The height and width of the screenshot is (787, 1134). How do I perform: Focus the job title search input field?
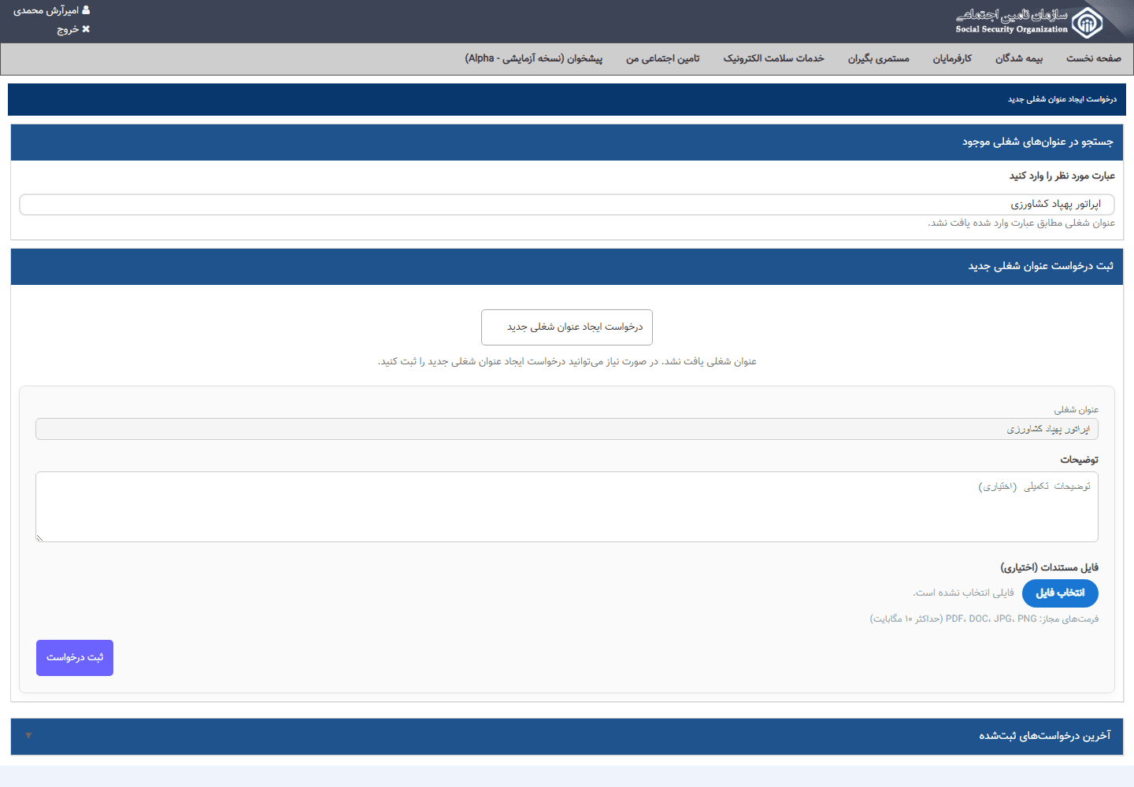[567, 205]
